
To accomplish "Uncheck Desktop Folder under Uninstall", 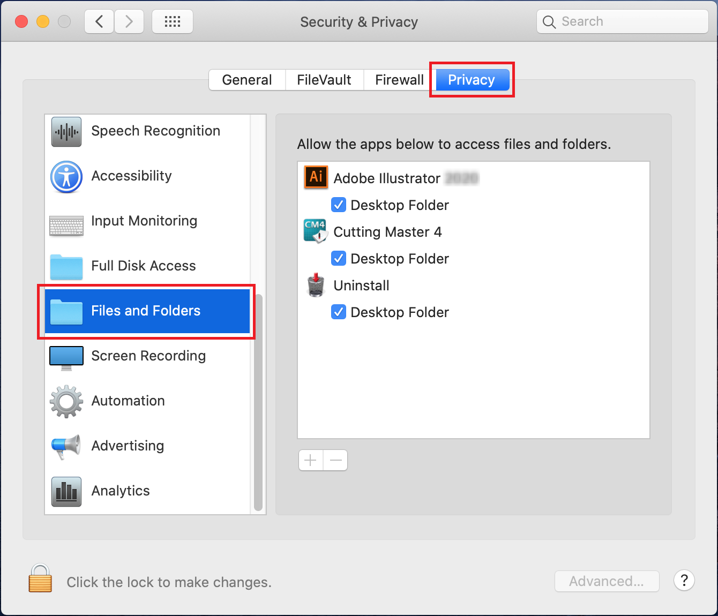I will click(x=339, y=312).
